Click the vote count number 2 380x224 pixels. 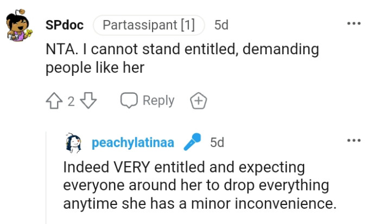point(71,101)
